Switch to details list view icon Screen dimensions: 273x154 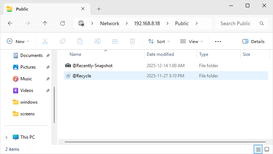click(258, 149)
